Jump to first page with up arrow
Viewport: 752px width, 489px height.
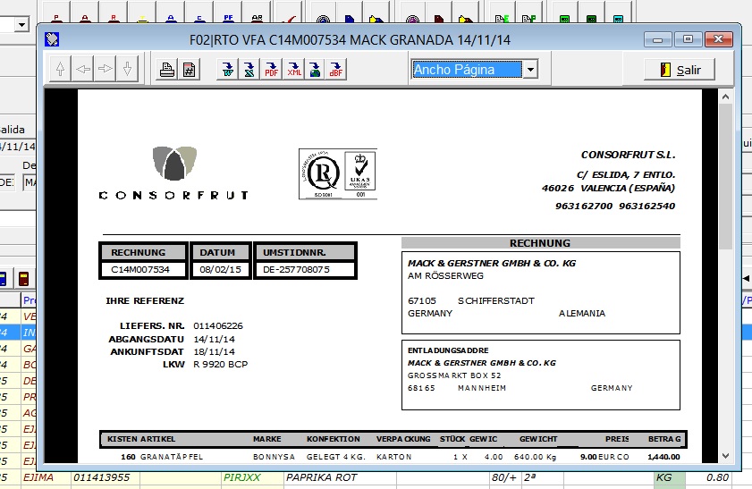(x=61, y=70)
